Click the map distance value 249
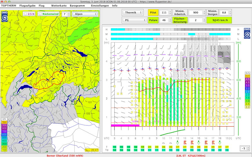The height and width of the screenshot is (157, 252). 85,29
